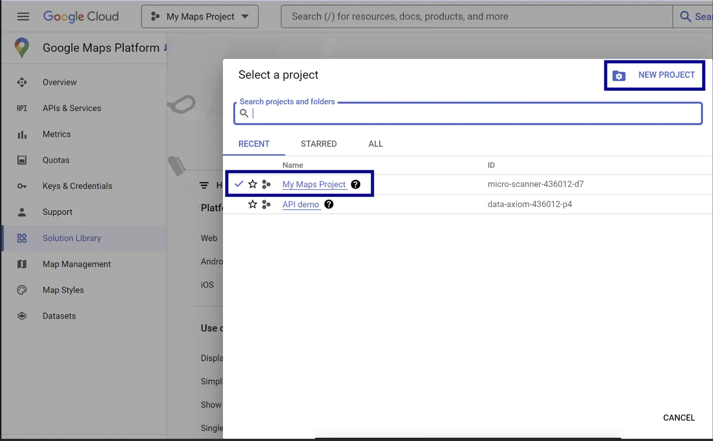
Task: Open Overview in the sidebar
Action: 60,82
